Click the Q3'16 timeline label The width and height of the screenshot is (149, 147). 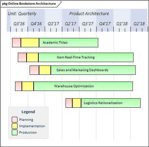point(19,24)
